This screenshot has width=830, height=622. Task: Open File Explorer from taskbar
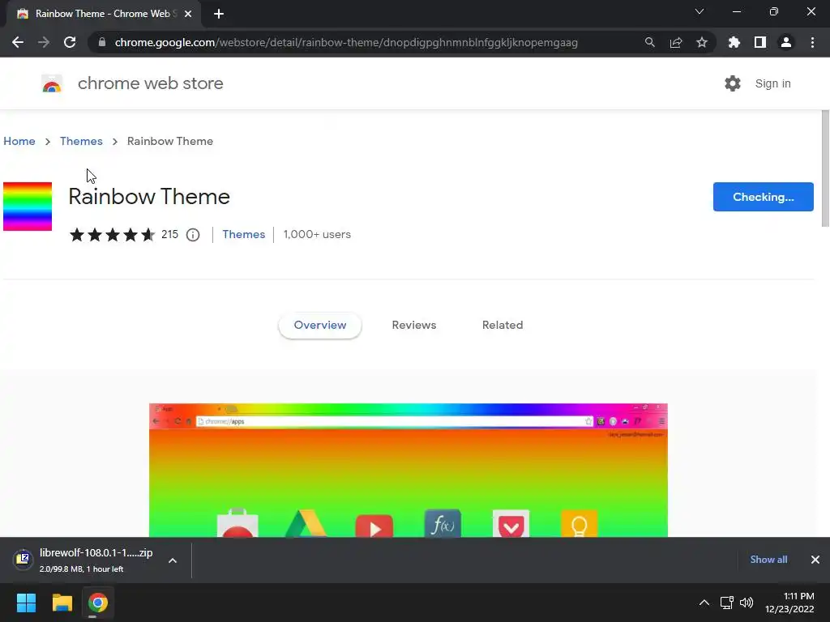click(x=62, y=603)
